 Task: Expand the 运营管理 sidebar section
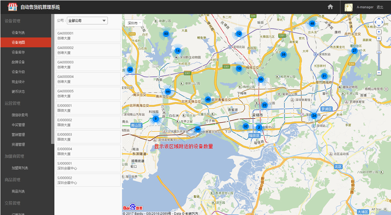(x=13, y=103)
